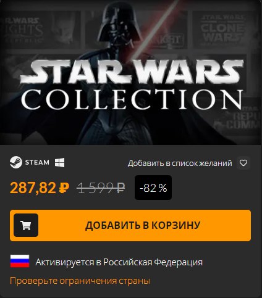Click the STAR WARS logo on banner

[x=132, y=72]
